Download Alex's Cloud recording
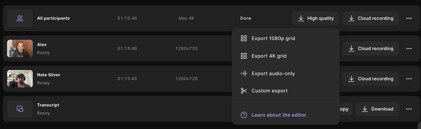Screen dimensions: 421x129 coord(371,48)
